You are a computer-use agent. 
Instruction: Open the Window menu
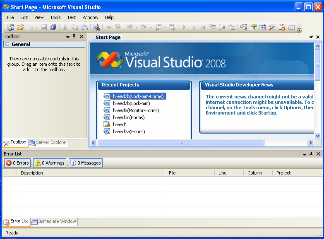click(90, 17)
